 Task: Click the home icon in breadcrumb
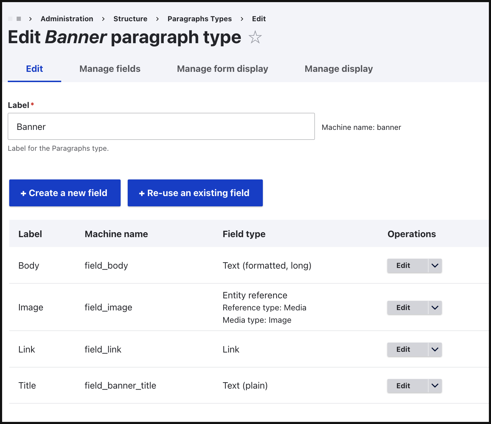pyautogui.click(x=18, y=19)
